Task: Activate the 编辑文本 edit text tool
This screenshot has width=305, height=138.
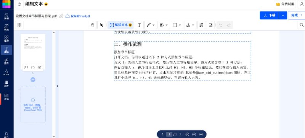Action: [120, 25]
